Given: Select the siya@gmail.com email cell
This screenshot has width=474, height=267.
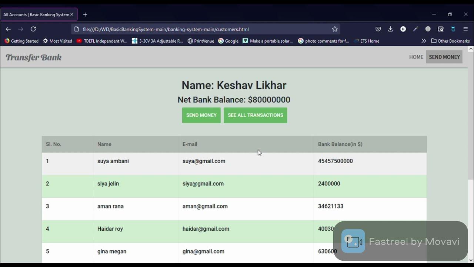Looking at the screenshot, I should (x=246, y=187).
